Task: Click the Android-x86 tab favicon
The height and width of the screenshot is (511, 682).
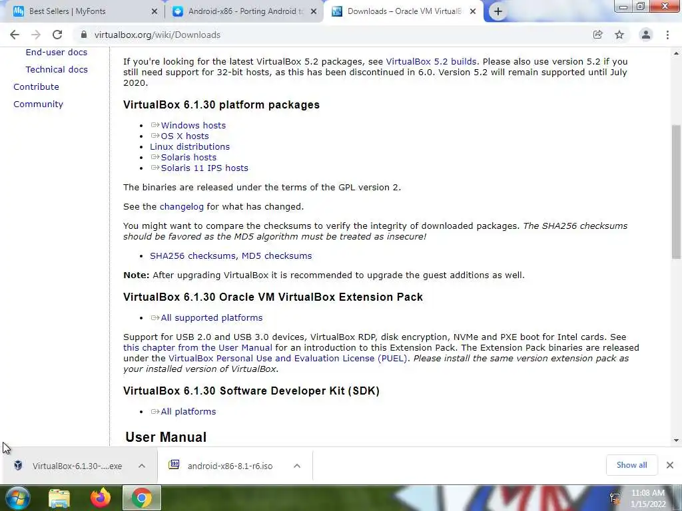Action: (177, 12)
